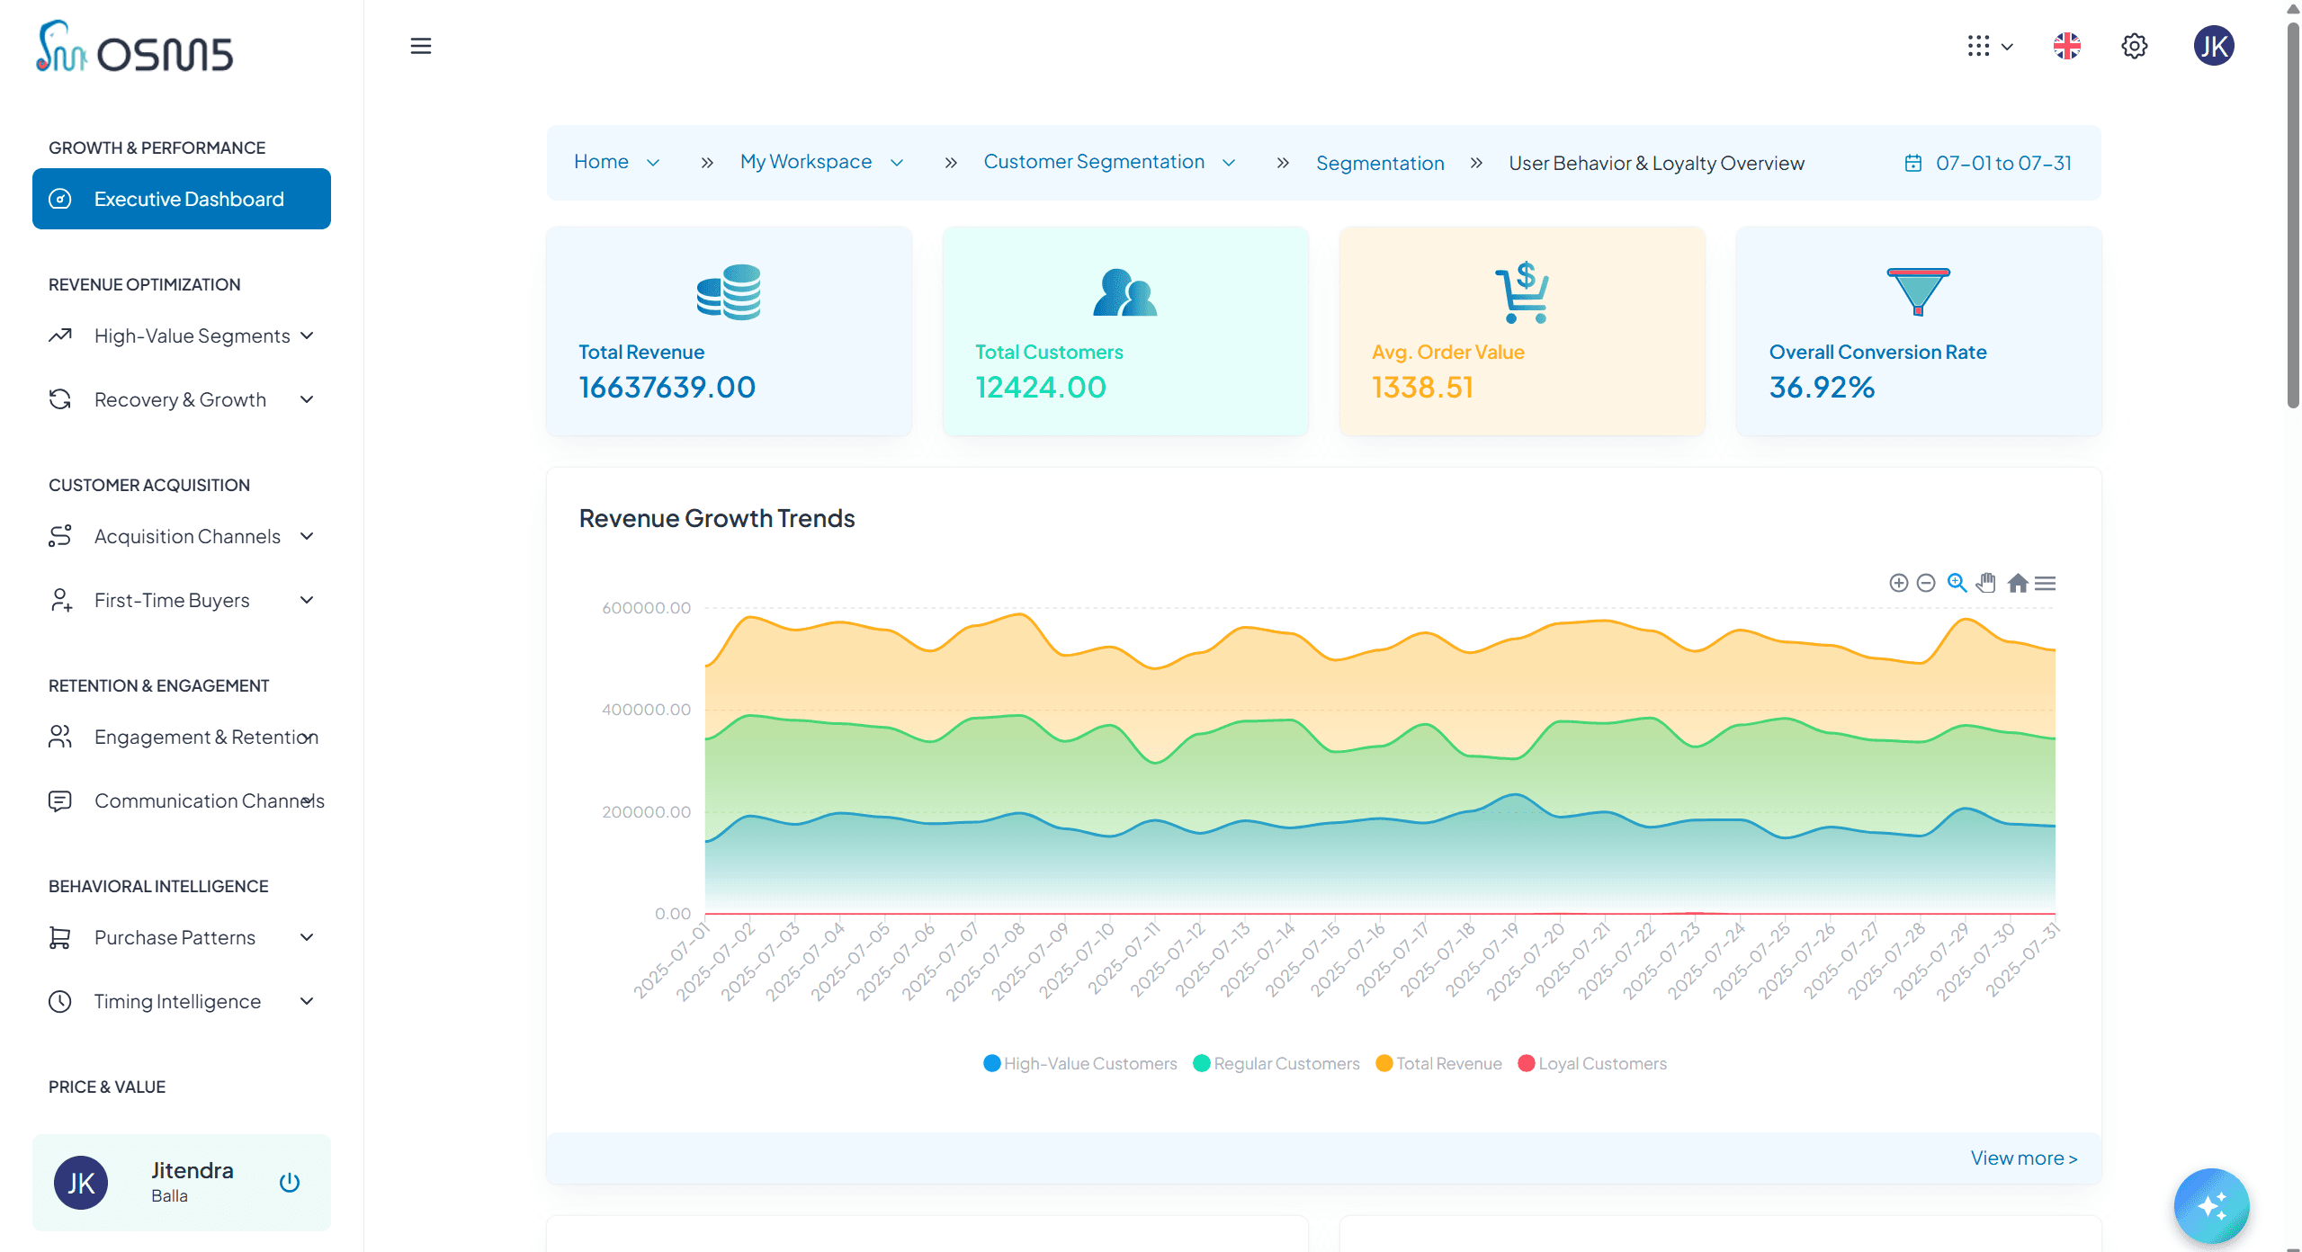
Task: Click the Segmentation breadcrumb link
Action: (1379, 163)
